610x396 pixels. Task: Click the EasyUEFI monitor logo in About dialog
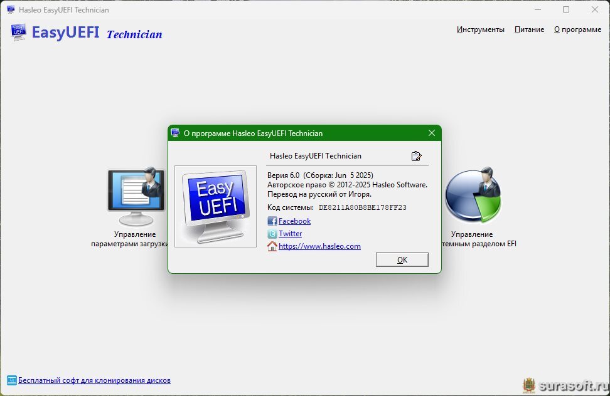[x=215, y=207]
